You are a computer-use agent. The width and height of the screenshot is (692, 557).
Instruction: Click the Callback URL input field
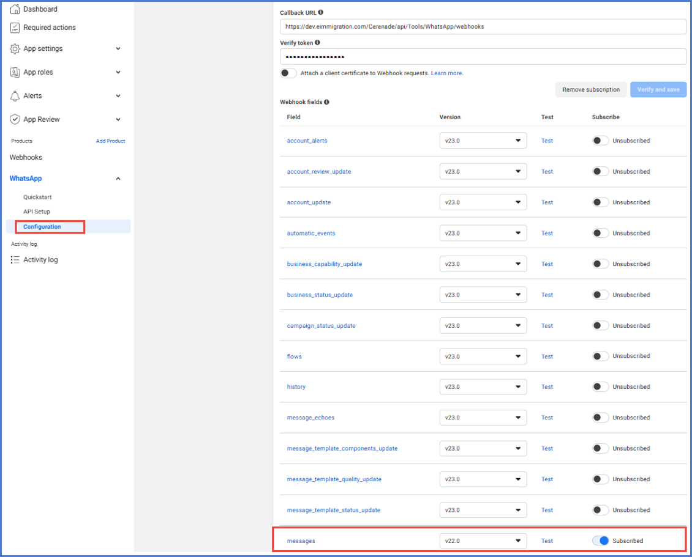pos(483,27)
